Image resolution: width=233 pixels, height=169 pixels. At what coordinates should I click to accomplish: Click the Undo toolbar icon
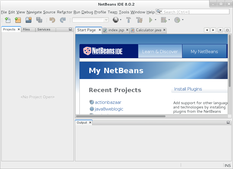pos(52,20)
